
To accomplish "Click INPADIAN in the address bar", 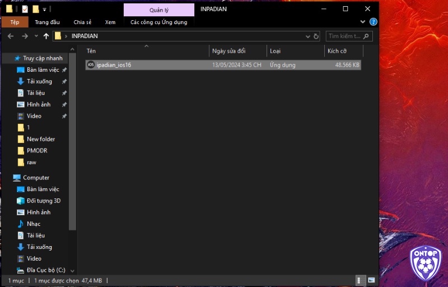I will tap(85, 36).
